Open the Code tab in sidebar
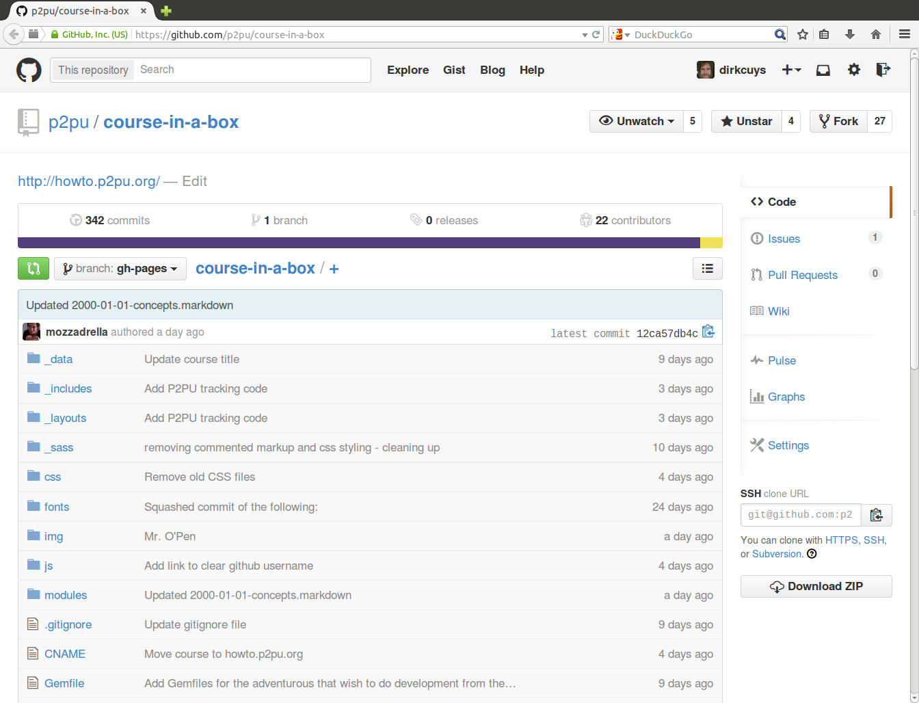Screen dimensions: 919x703 [816, 202]
